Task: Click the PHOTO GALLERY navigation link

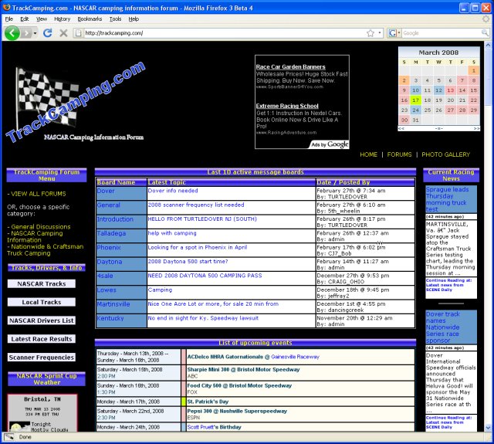Action: click(x=445, y=154)
